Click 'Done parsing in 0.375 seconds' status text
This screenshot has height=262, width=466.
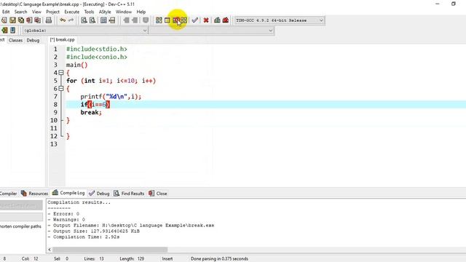[219, 259]
